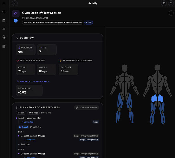Click Set 1 target 5 reps 100kg RPE 8

(86, 136)
